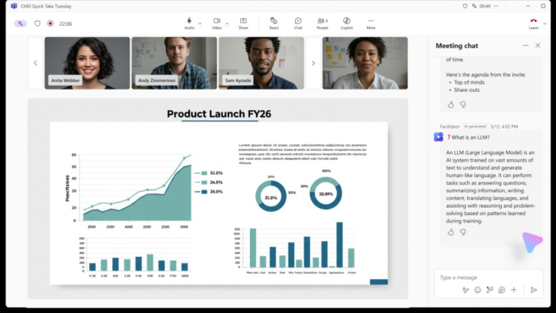Screen dimensions: 556x313
Task: Open the React emoji menu
Action: click(274, 23)
